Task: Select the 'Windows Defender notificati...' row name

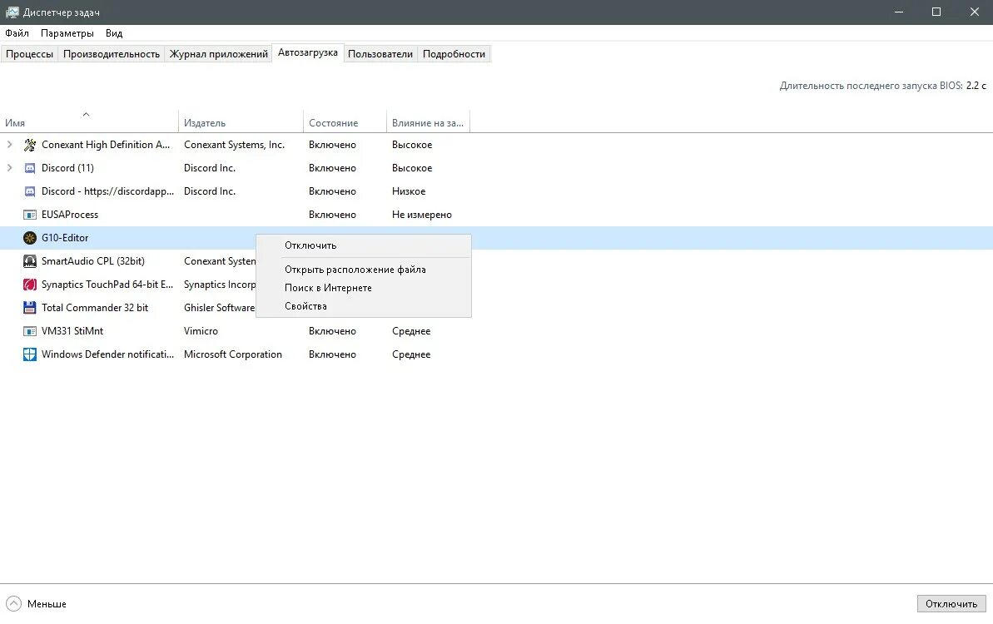Action: tap(107, 354)
